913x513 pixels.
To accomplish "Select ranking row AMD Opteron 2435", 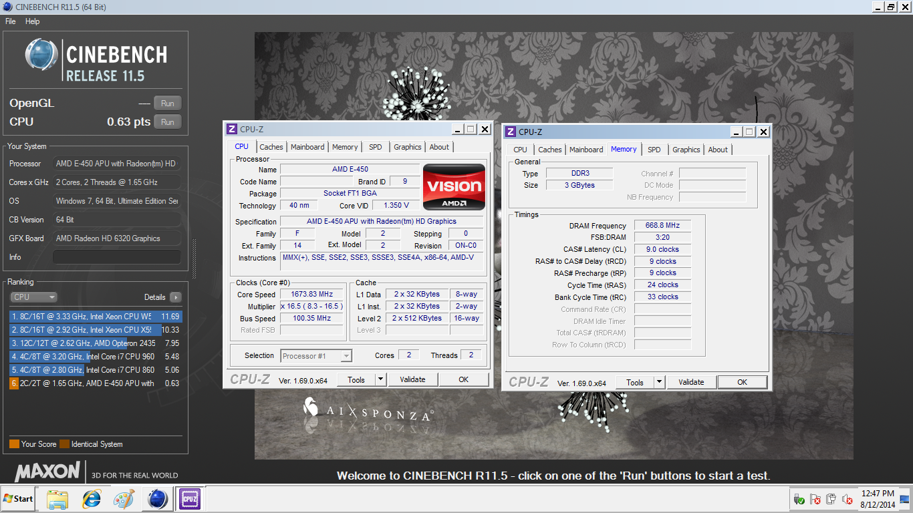I will coord(96,343).
